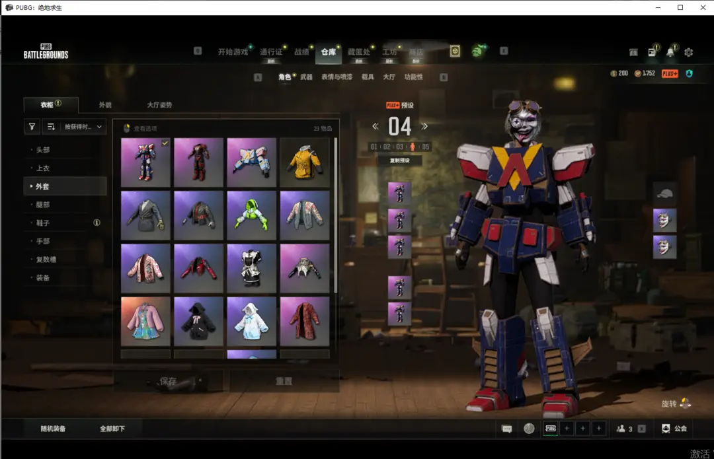Open the 战绩 menu
This screenshot has height=459, width=714.
301,52
